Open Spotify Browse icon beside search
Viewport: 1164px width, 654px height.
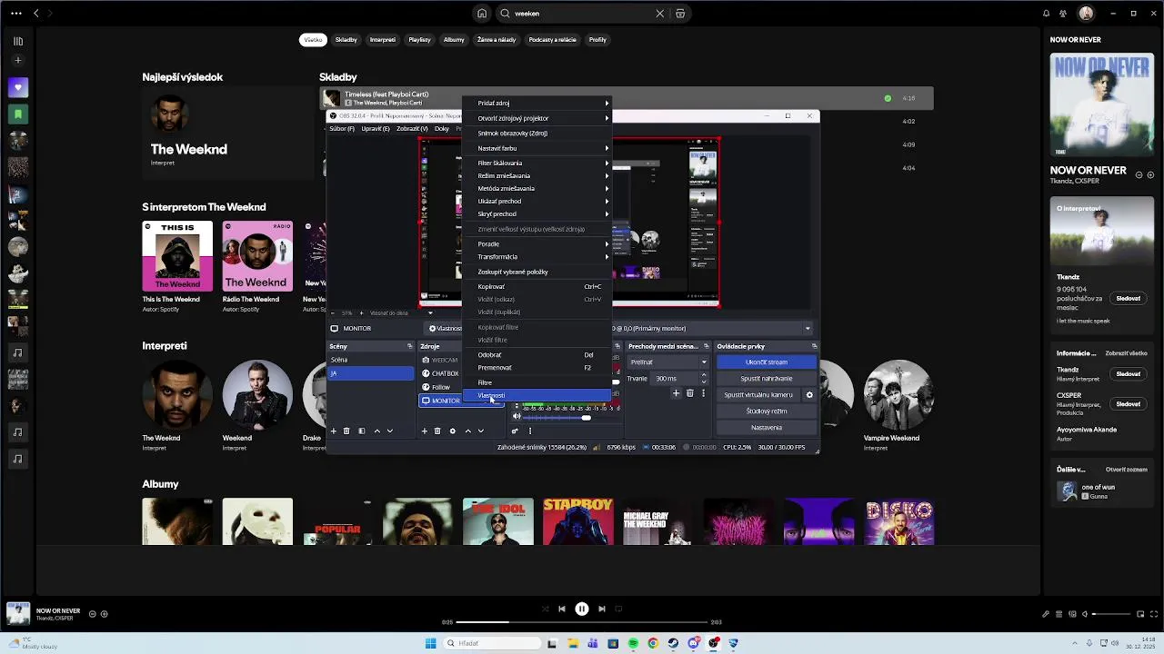point(680,14)
